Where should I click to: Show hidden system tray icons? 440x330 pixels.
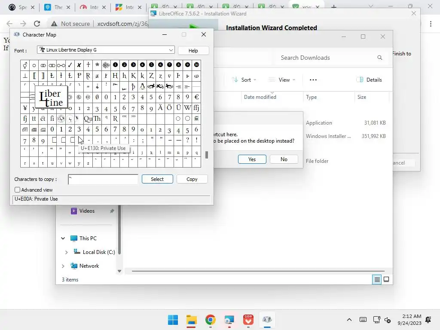[349, 320]
